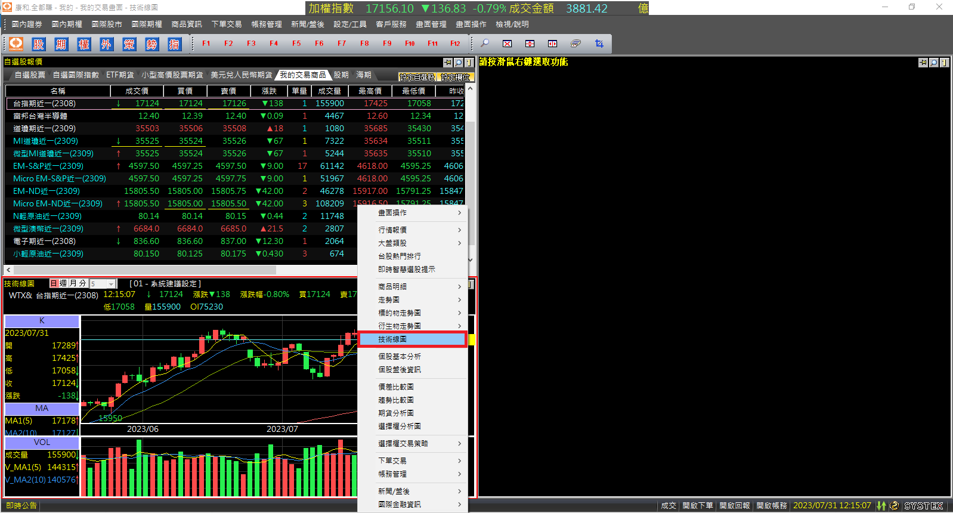The image size is (953, 513).
Task: Click the magnifier icon in the 自選股報價 header
Action: (458, 62)
